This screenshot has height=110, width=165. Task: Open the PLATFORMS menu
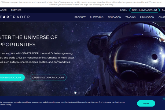point(97,17)
